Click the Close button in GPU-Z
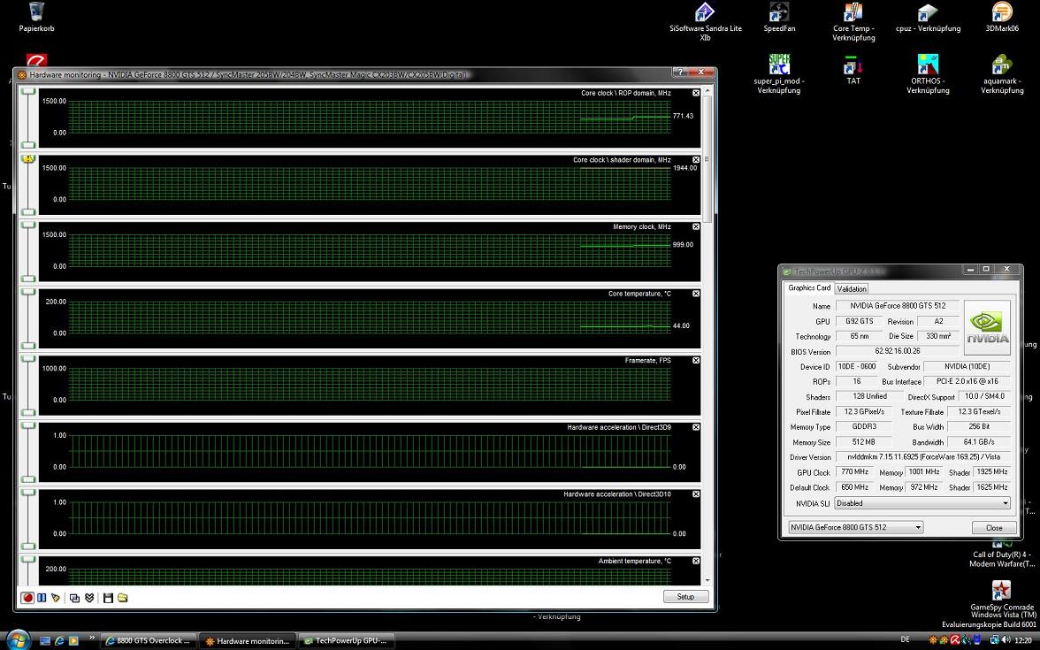Viewport: 1040px width, 650px height. coord(994,528)
